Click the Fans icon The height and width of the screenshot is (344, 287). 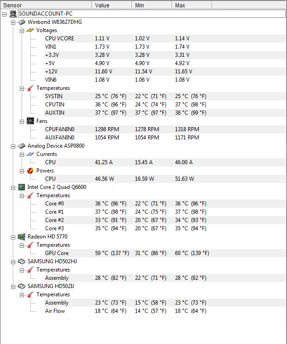click(x=30, y=121)
